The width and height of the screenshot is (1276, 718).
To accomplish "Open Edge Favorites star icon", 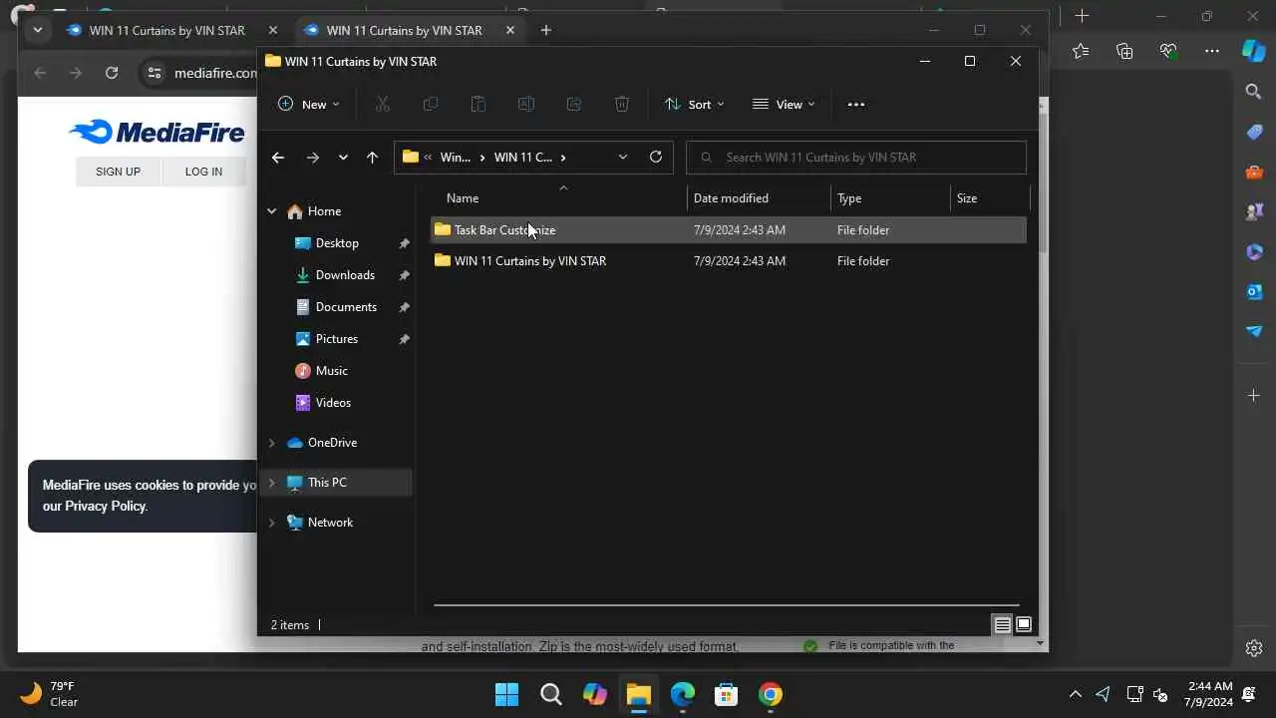I will point(1081,51).
